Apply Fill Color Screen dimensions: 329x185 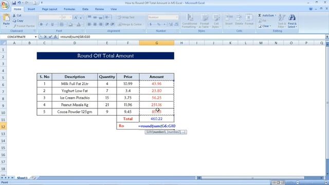pos(71,25)
